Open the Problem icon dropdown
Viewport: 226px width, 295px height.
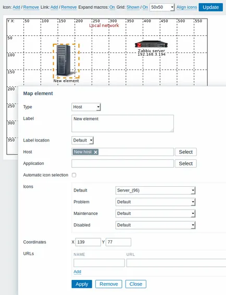pyautogui.click(x=155, y=202)
